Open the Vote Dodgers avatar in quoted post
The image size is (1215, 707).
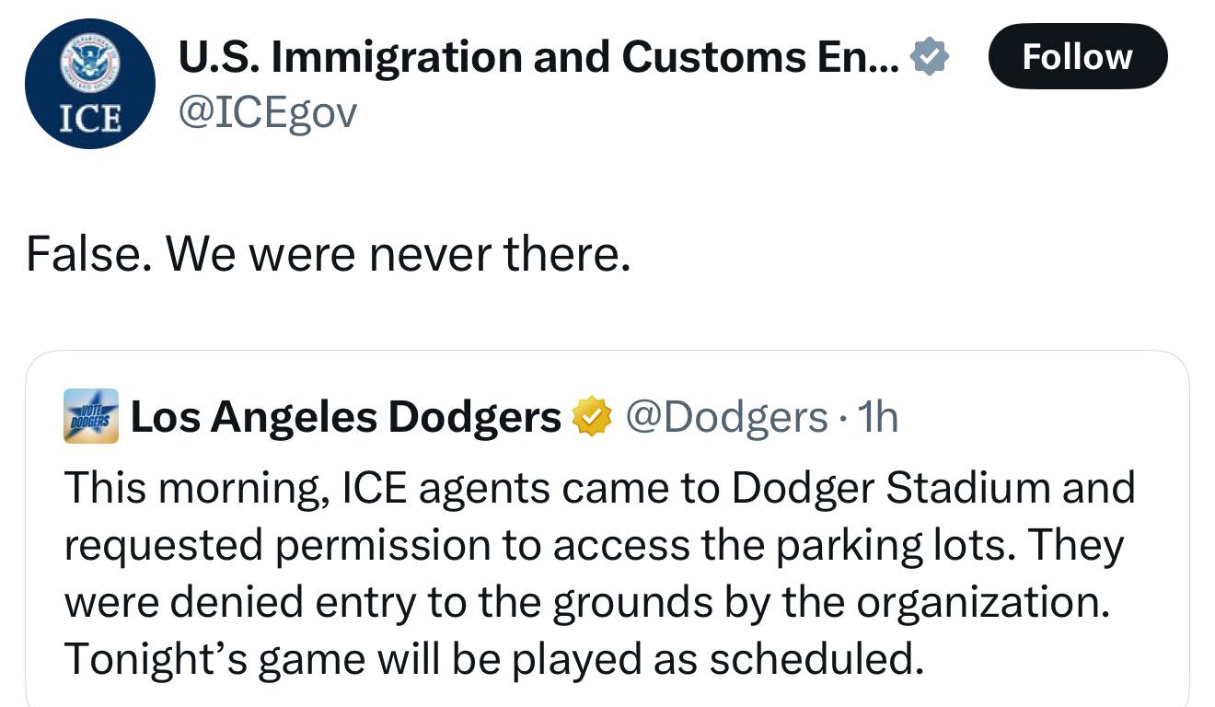point(90,416)
